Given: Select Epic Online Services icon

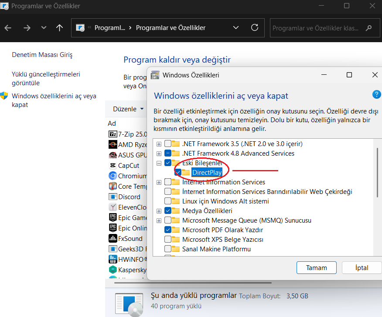Looking at the screenshot, I should 113,228.
